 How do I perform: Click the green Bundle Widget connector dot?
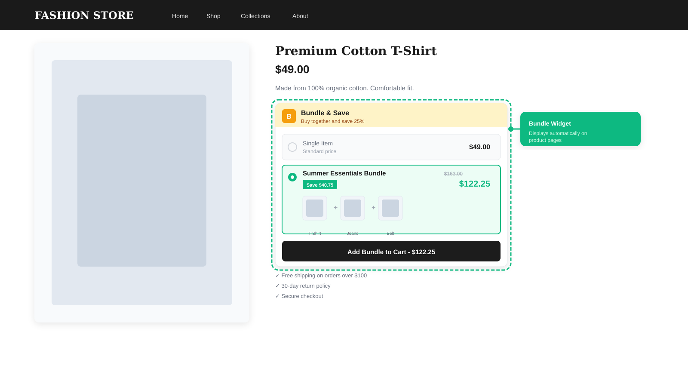tap(510, 128)
